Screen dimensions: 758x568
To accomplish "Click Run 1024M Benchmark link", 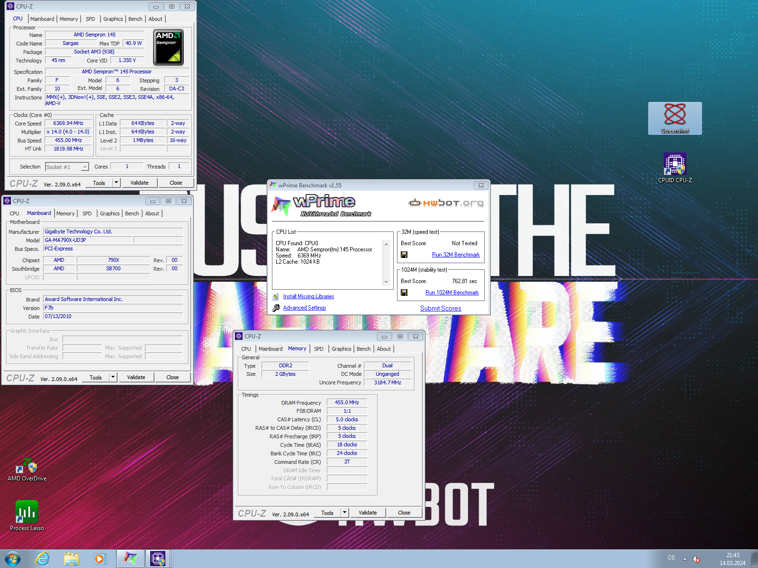I will coord(452,293).
